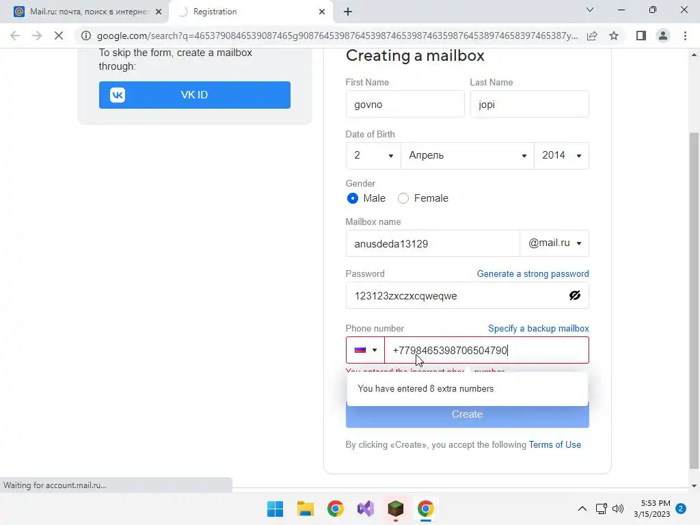Screen dimensions: 700x525
Task: Click 'Waiting for account.mail.ru...' status text
Action: click(x=55, y=485)
